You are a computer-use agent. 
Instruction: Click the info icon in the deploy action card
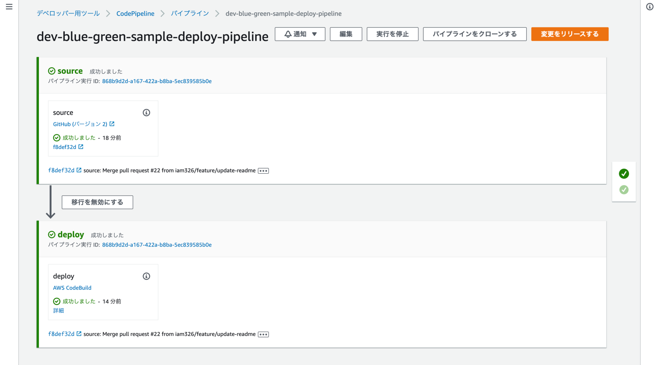[x=146, y=276]
